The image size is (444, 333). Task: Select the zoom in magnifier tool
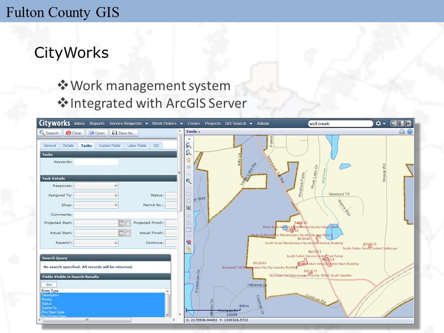click(189, 146)
